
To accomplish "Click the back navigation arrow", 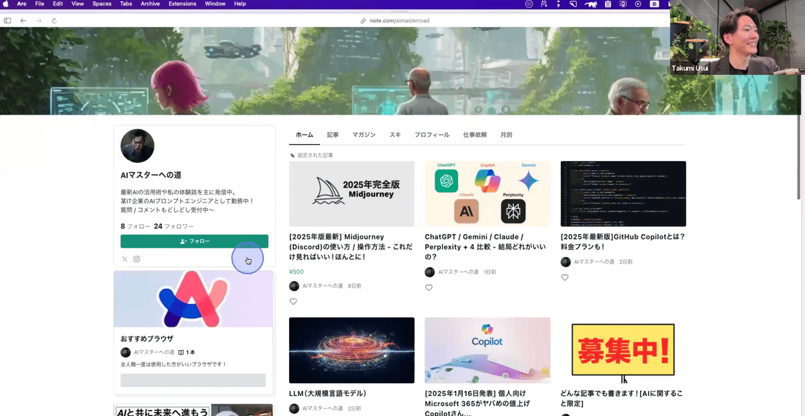I will click(x=24, y=20).
